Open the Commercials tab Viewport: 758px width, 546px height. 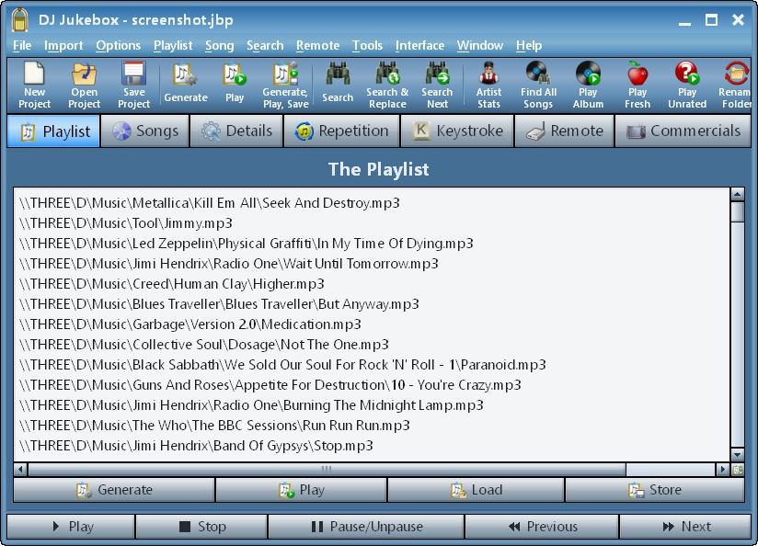(x=683, y=131)
